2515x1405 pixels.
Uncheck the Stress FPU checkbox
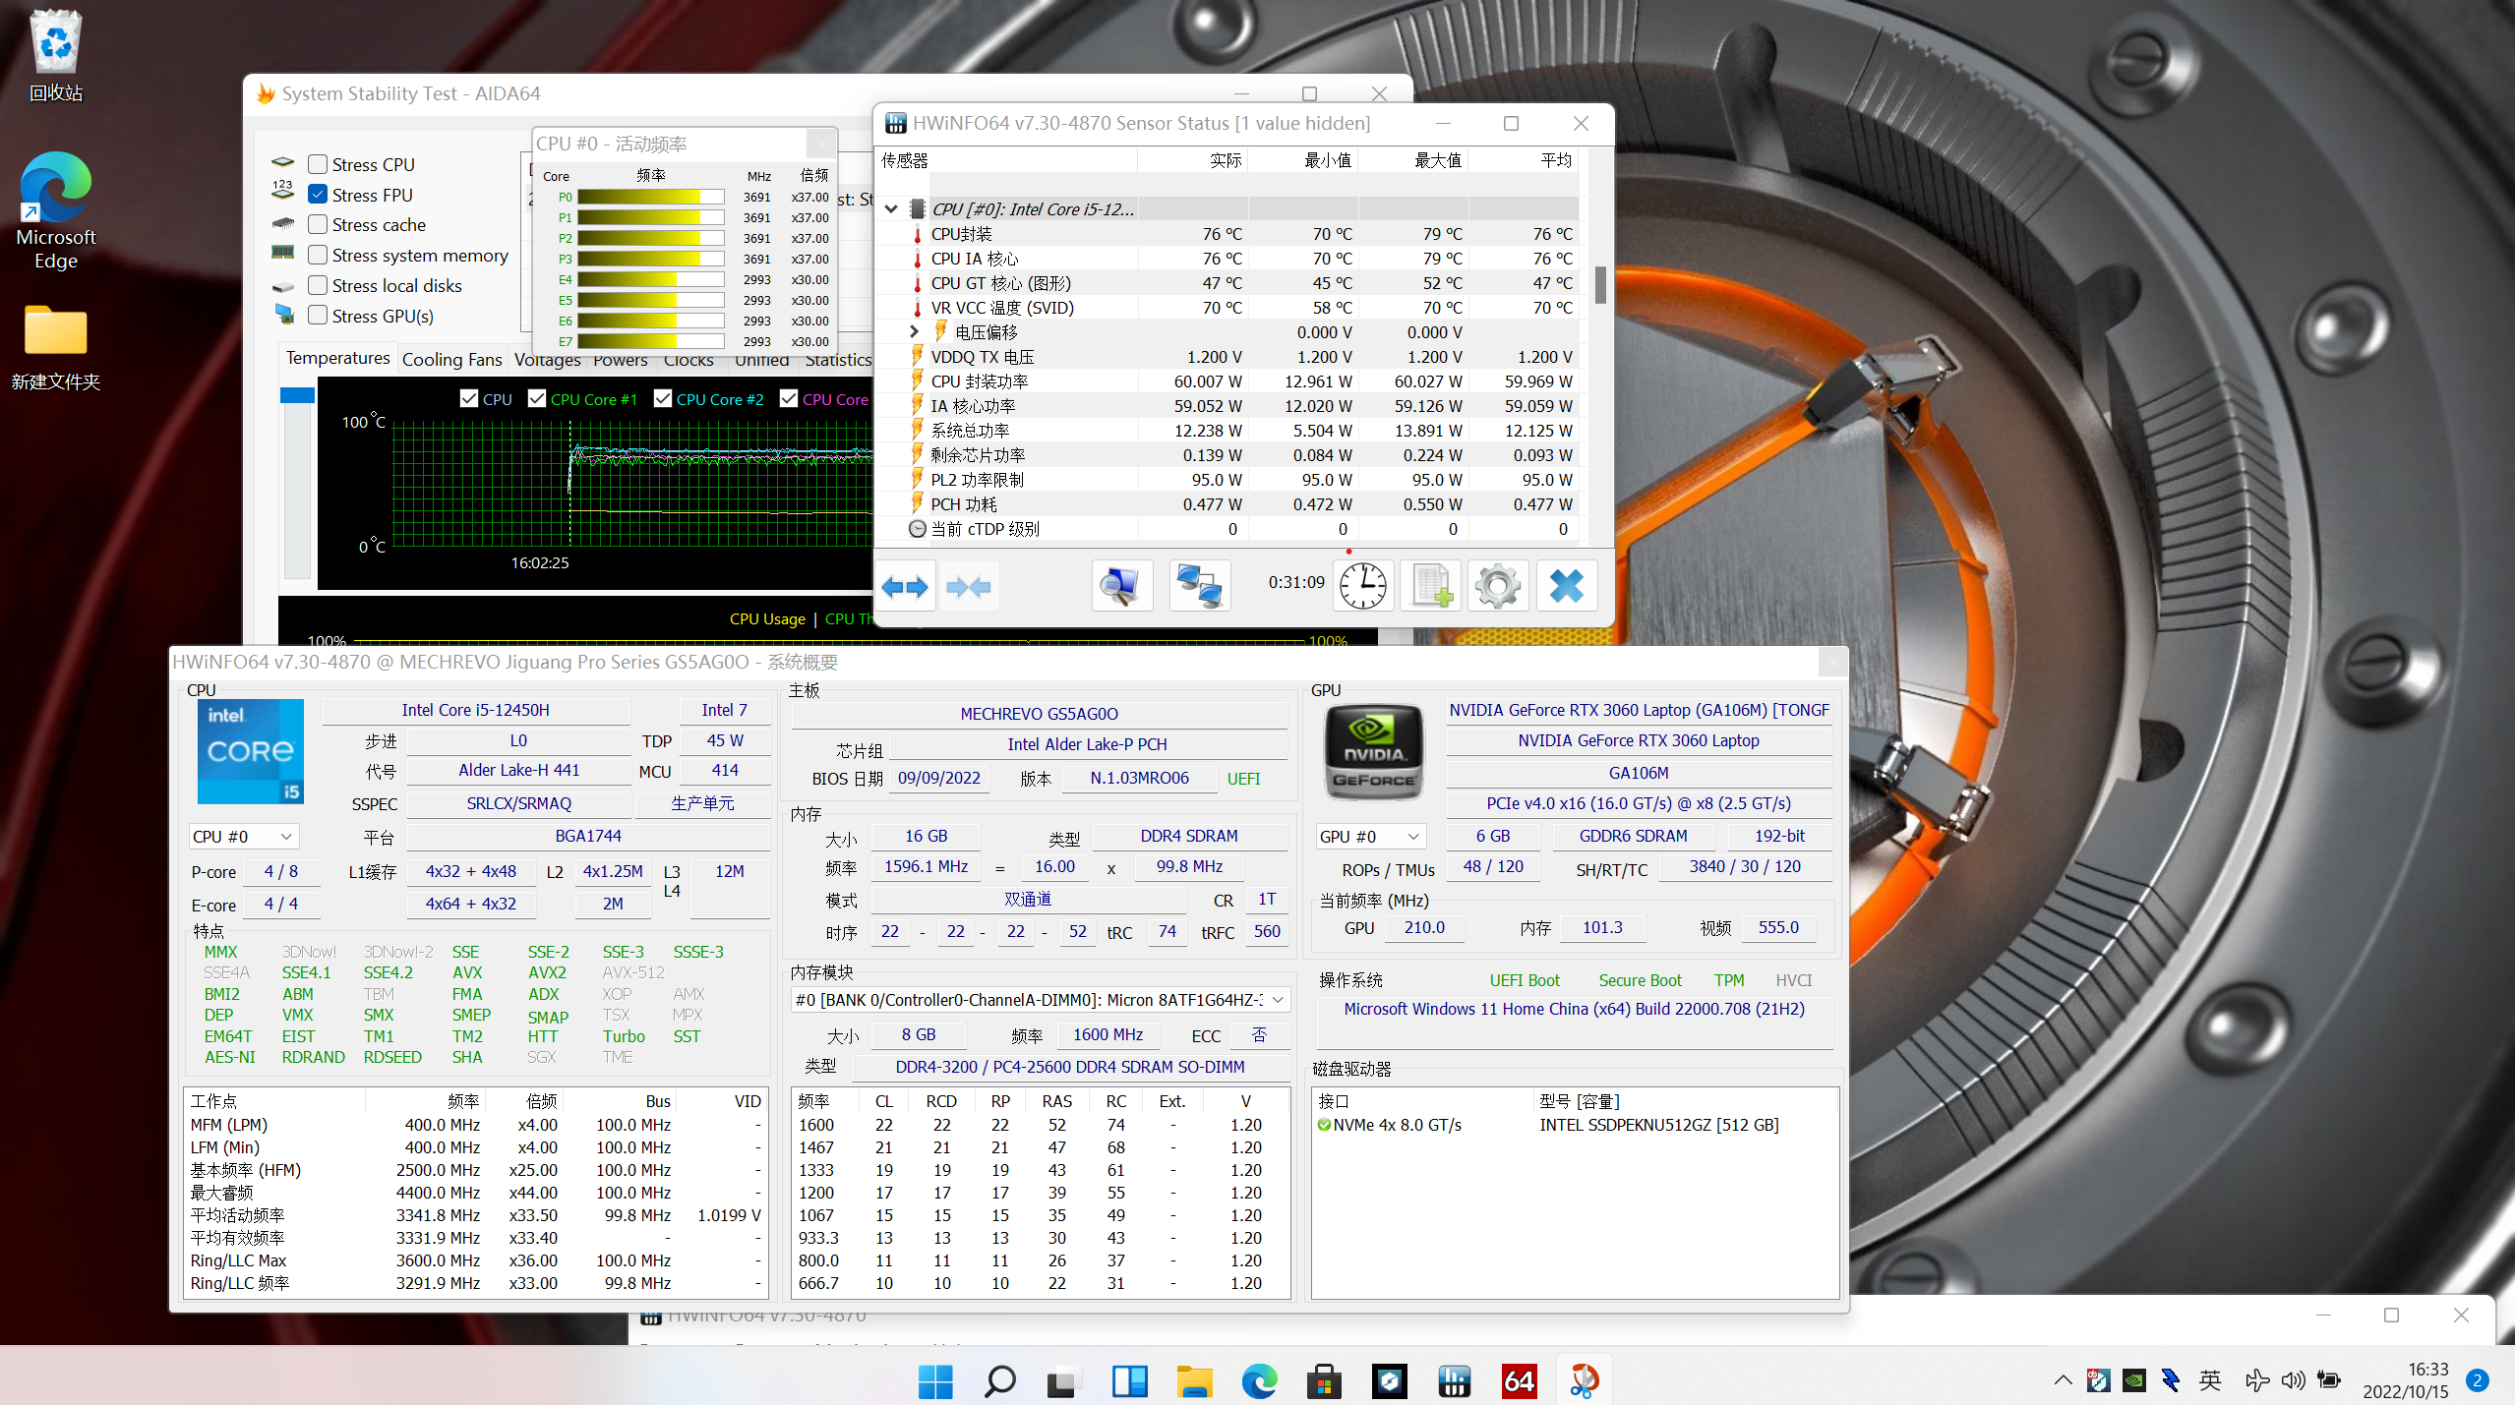(318, 195)
